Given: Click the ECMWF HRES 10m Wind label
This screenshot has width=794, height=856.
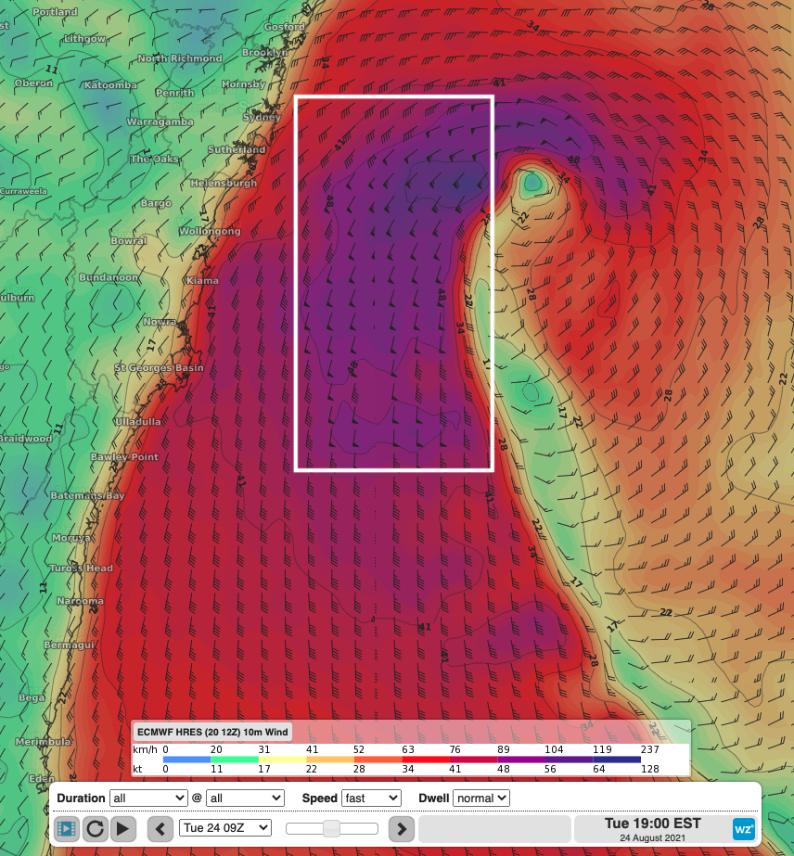Looking at the screenshot, I should (x=212, y=733).
